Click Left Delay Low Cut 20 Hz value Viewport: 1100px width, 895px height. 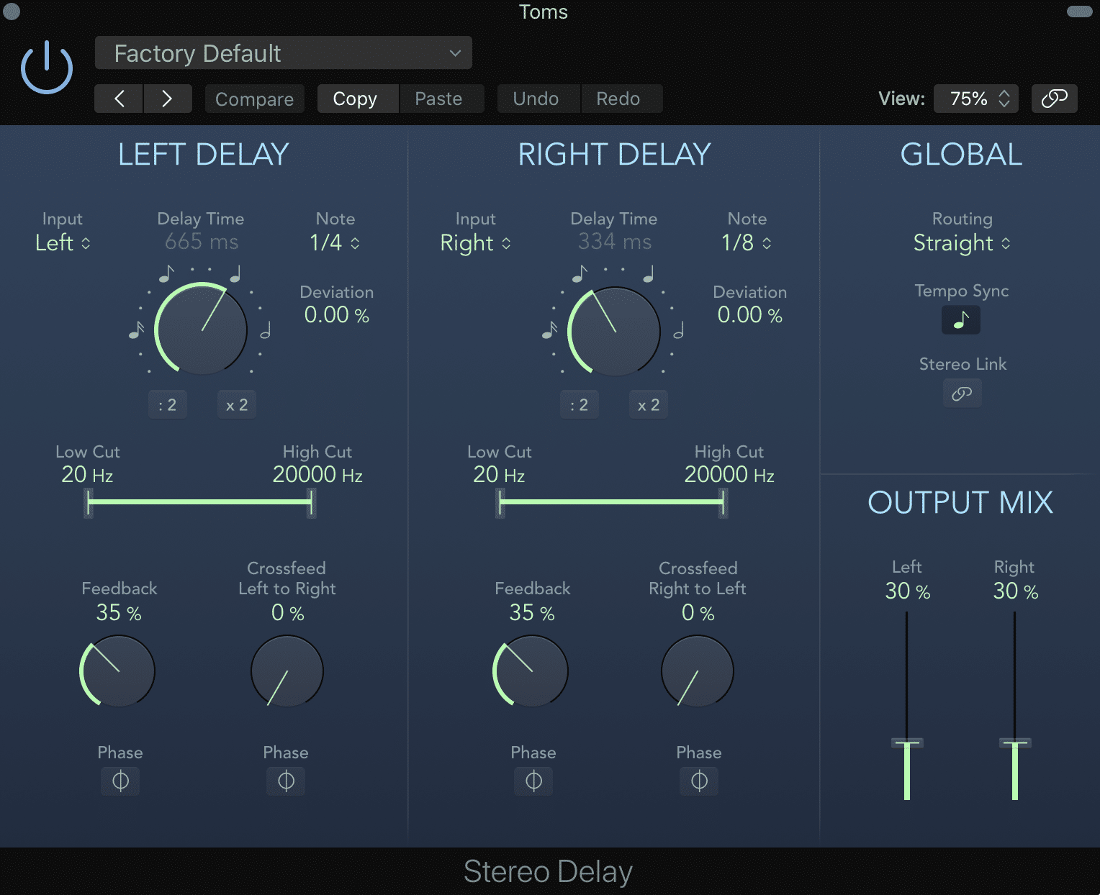[x=87, y=475]
